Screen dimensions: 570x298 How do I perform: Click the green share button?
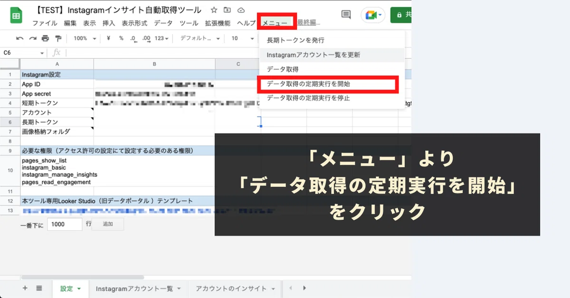tap(401, 15)
